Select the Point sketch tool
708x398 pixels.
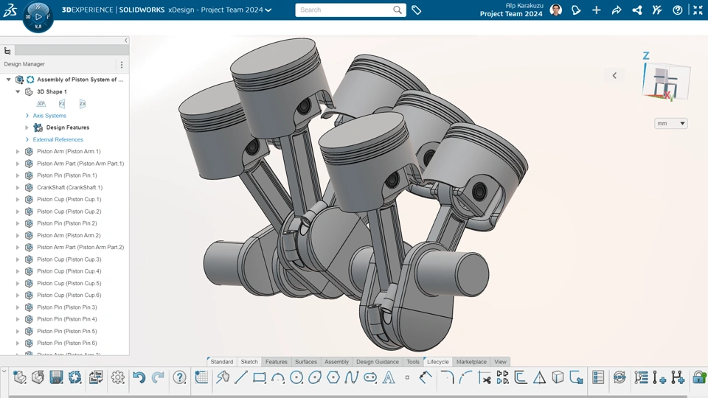[407, 377]
